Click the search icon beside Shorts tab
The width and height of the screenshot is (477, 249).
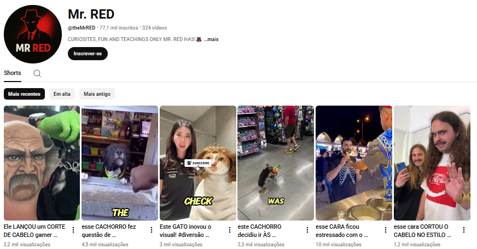[37, 73]
